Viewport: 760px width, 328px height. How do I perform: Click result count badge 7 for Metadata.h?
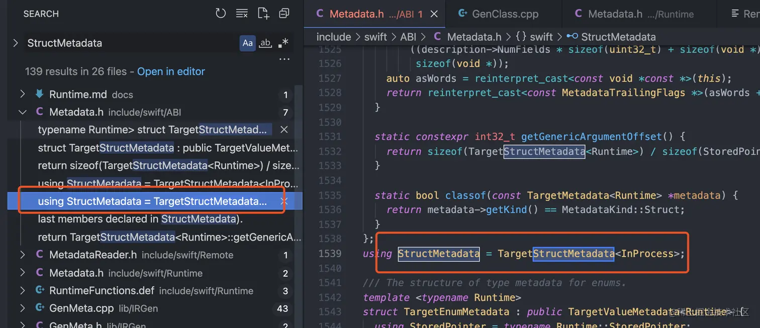[286, 113]
